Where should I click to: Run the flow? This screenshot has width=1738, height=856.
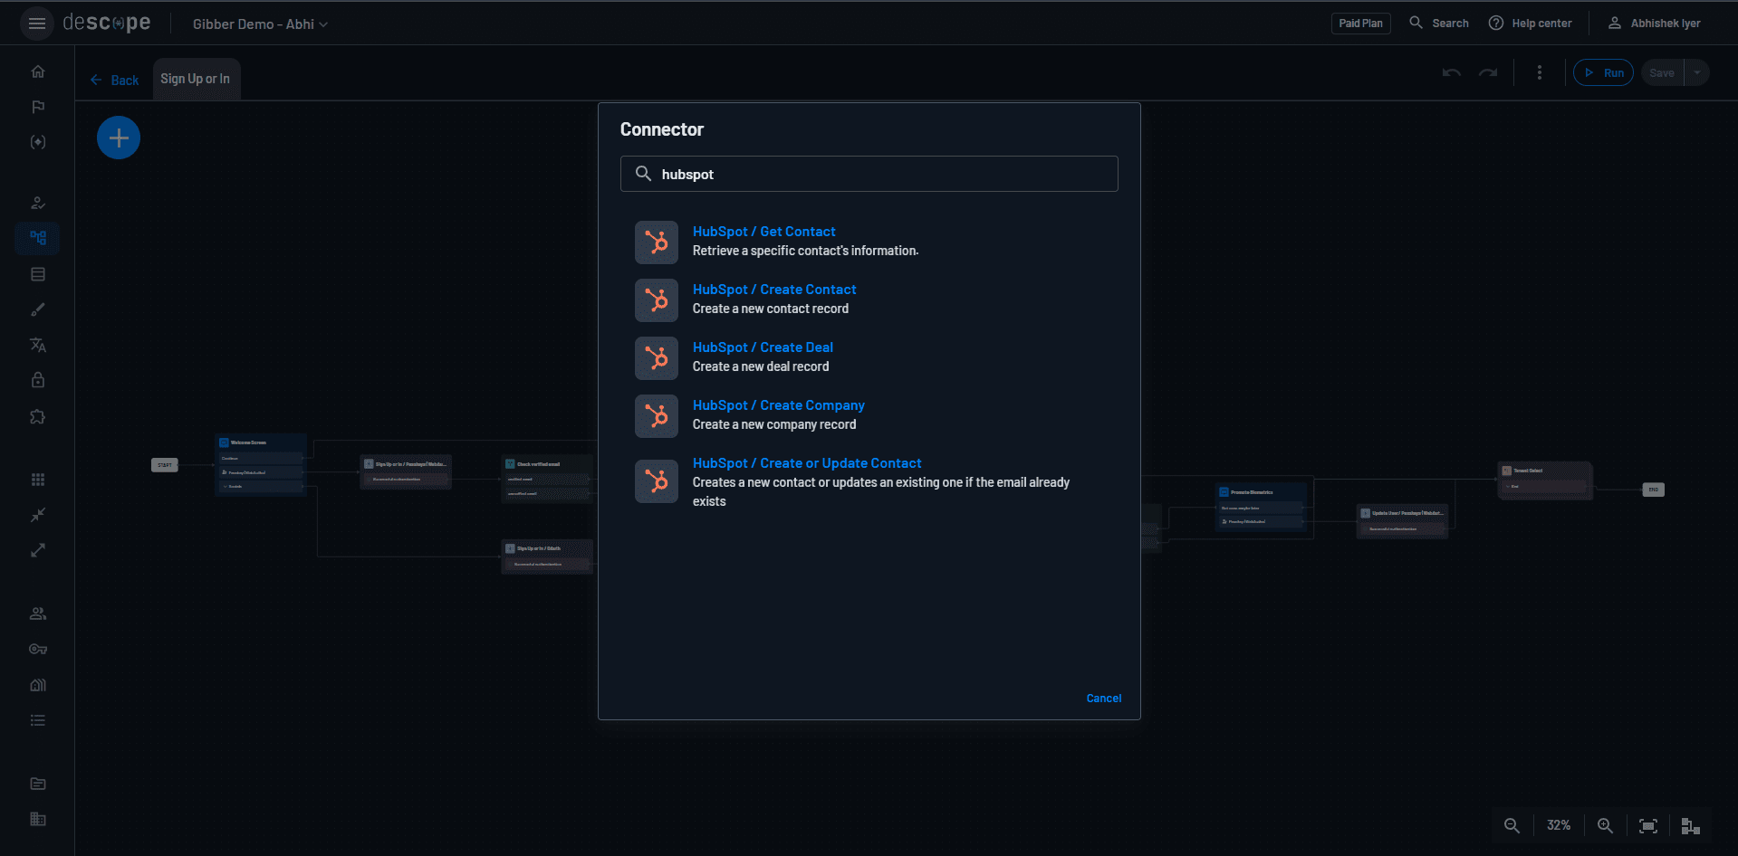click(1603, 73)
